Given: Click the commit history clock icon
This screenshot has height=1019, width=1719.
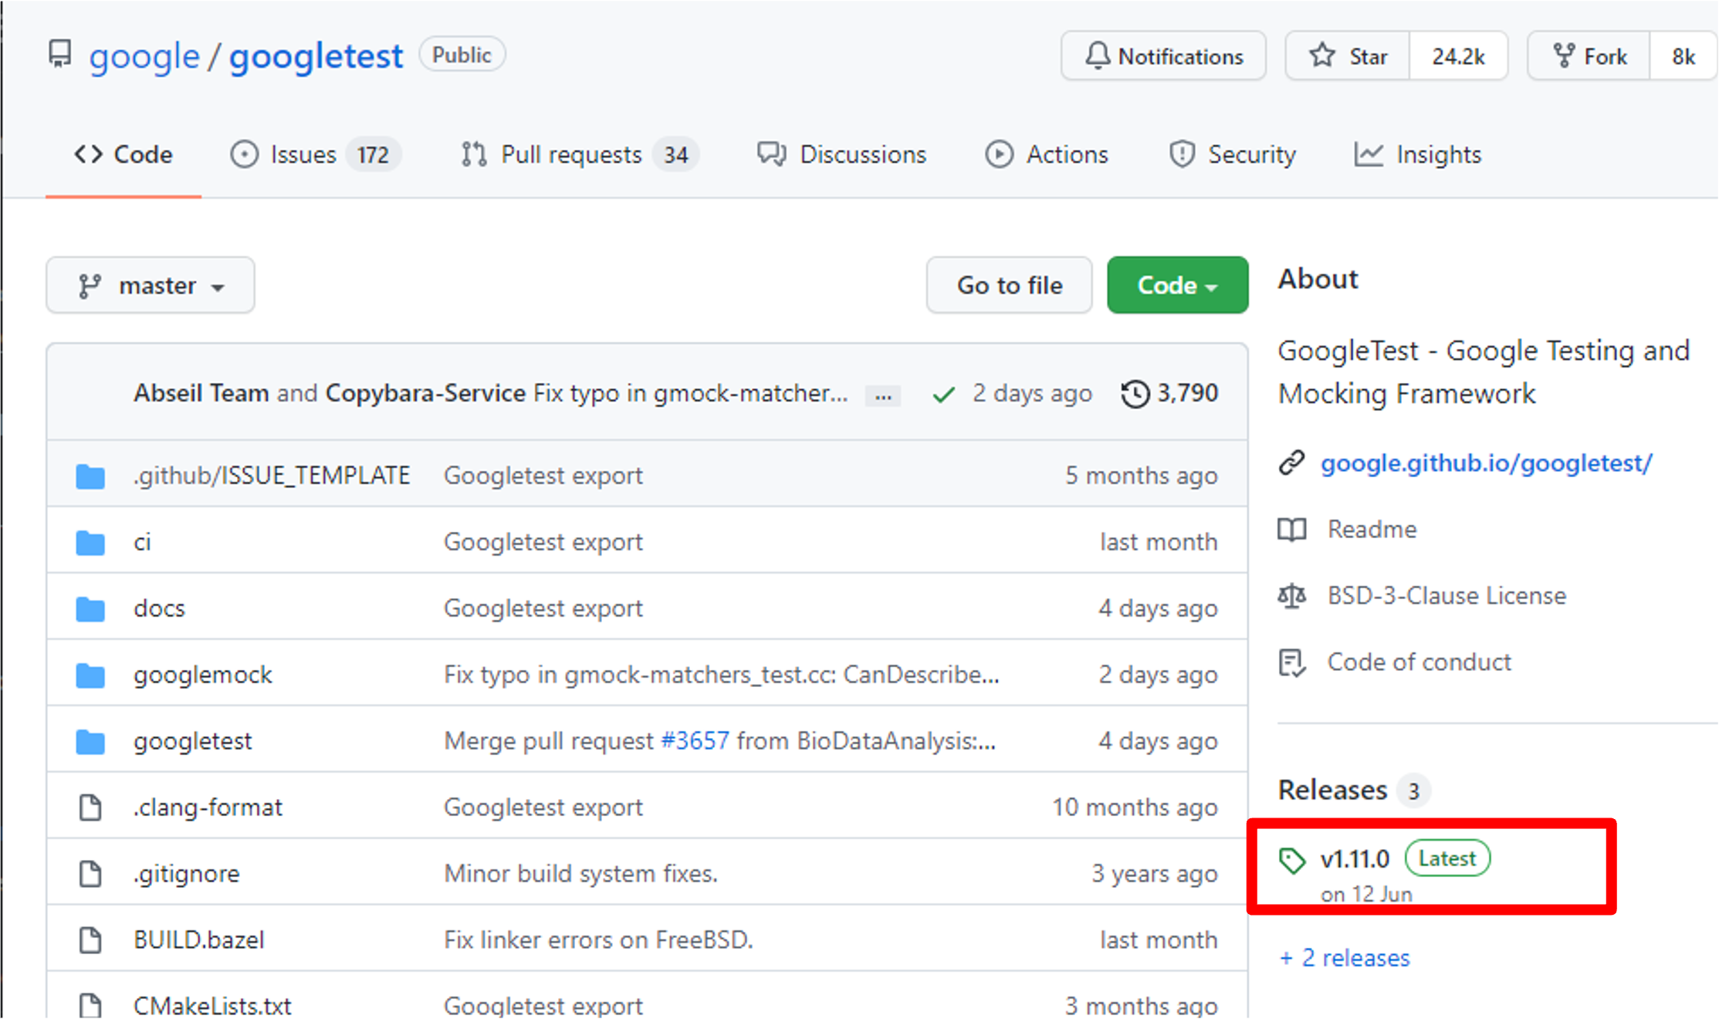Looking at the screenshot, I should coord(1135,394).
